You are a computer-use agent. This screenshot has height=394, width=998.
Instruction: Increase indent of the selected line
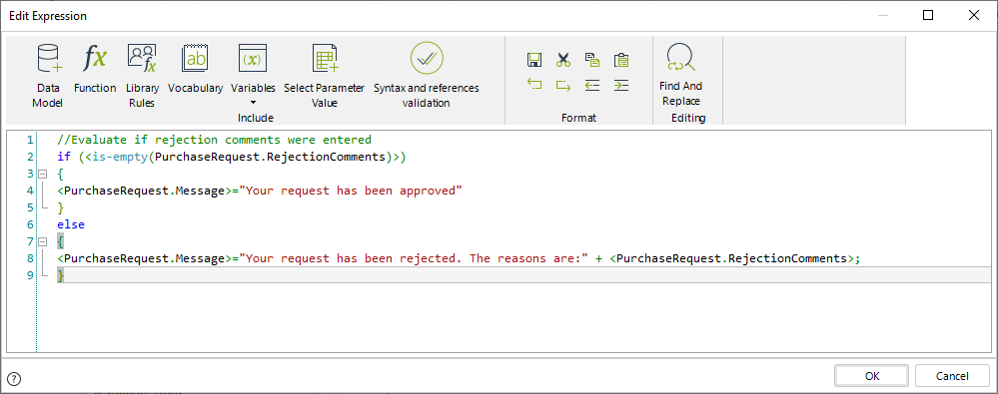click(x=621, y=85)
